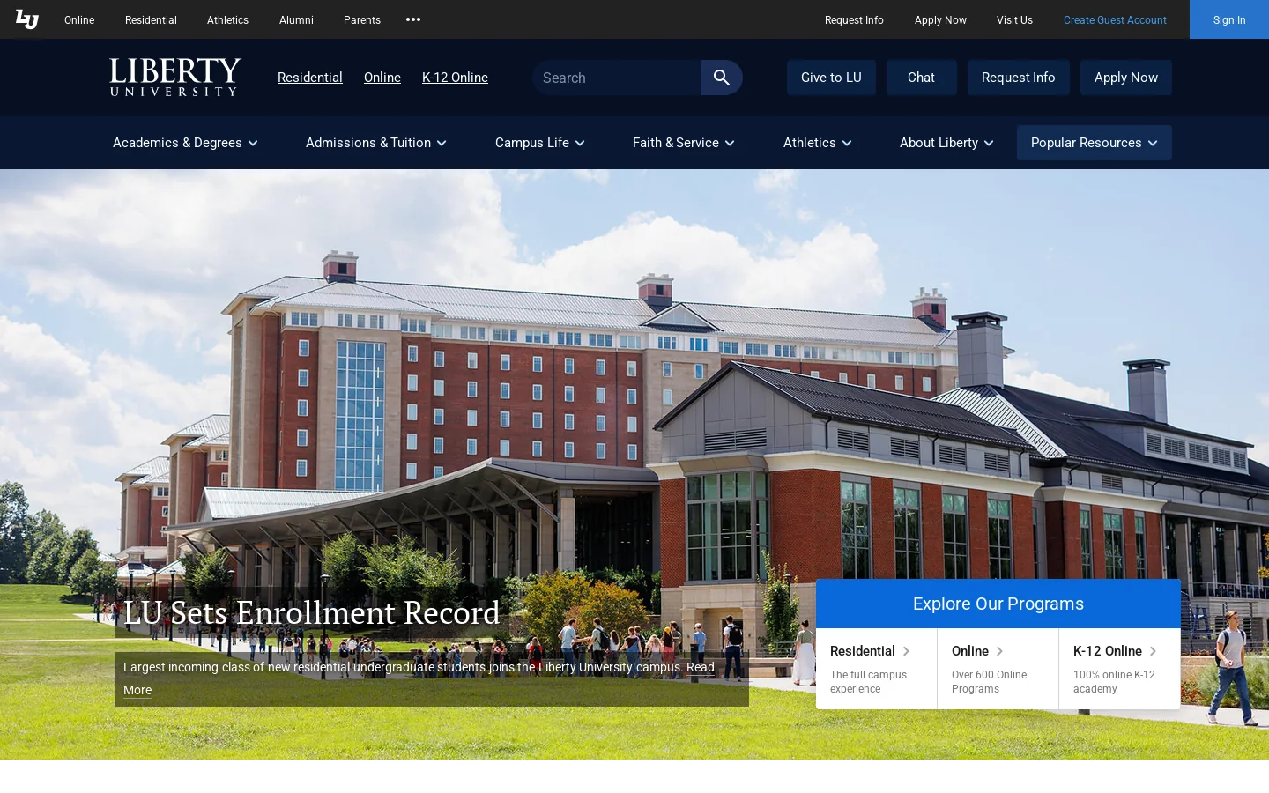Open Parents in top bar

(x=362, y=19)
